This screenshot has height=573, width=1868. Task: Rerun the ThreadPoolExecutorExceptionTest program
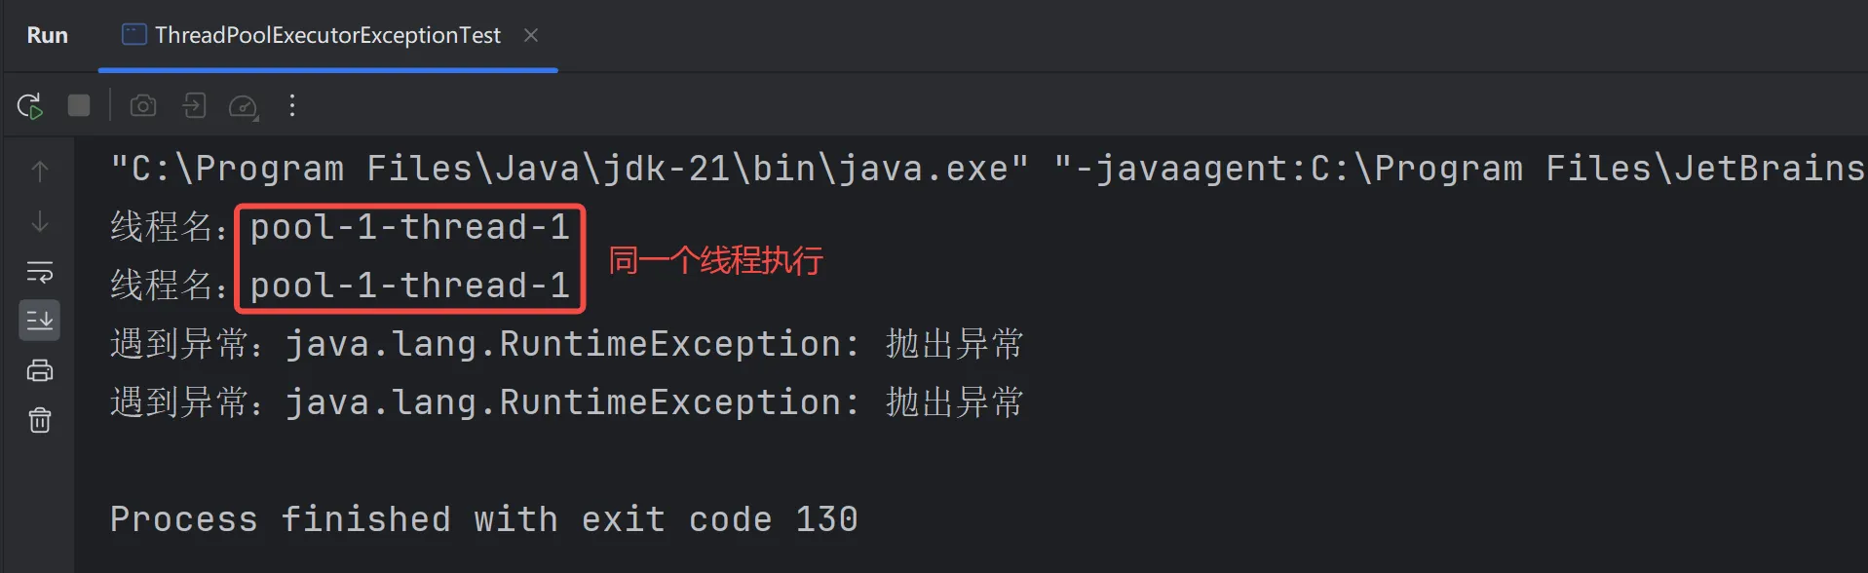pyautogui.click(x=30, y=105)
